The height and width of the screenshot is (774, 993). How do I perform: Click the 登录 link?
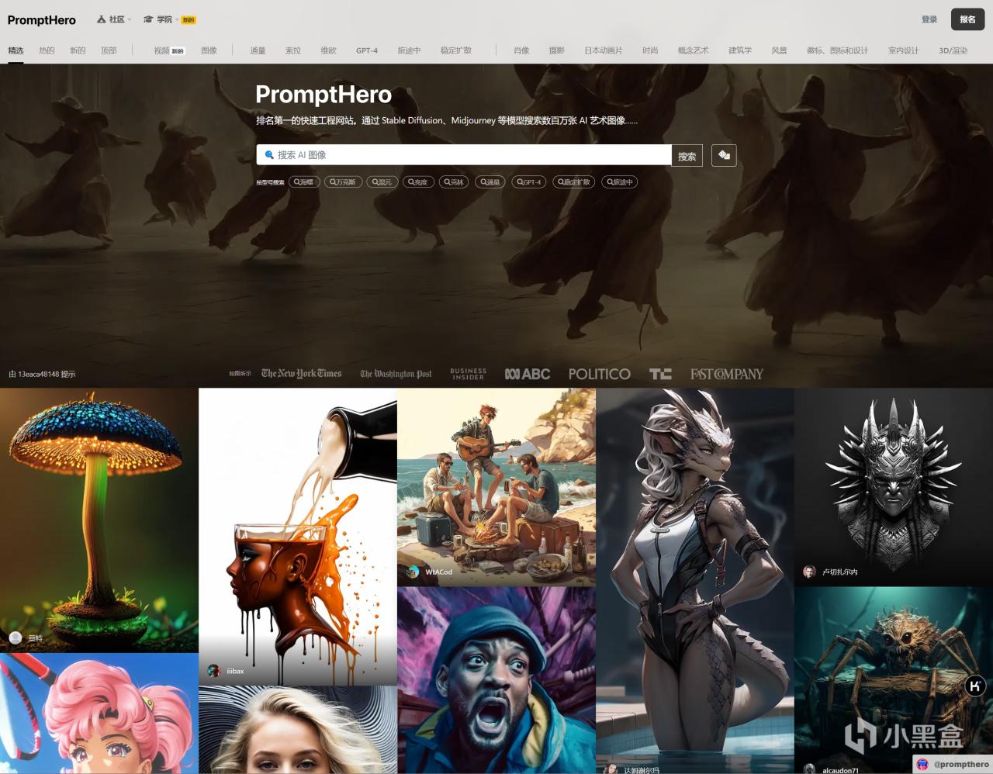coord(929,19)
